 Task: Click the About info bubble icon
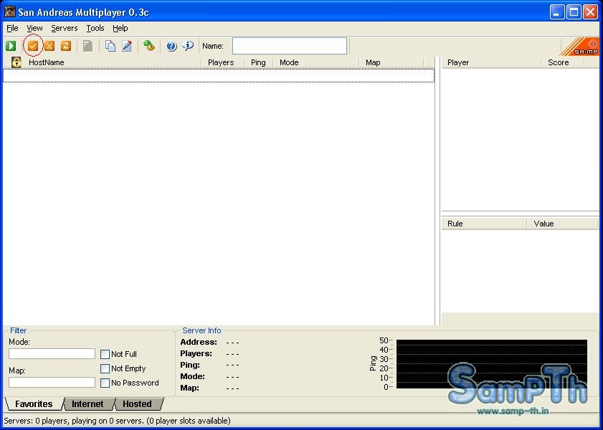coord(188,46)
